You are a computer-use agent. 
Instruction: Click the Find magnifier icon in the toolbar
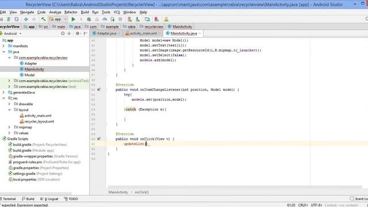(x=367, y=19)
